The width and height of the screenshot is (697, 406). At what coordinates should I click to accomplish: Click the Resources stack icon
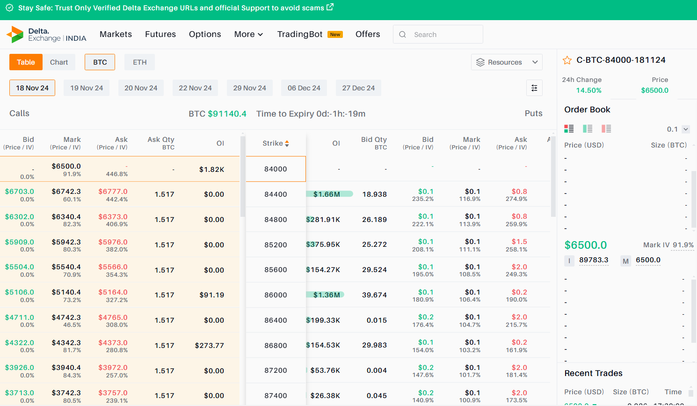480,62
